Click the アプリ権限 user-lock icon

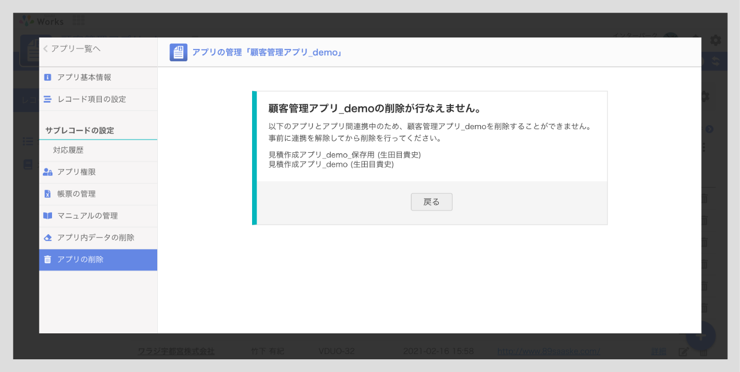pos(47,172)
